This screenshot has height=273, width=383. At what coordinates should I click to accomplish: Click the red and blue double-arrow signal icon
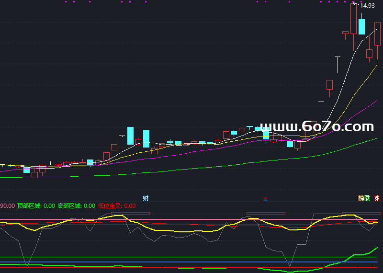tap(266, 199)
